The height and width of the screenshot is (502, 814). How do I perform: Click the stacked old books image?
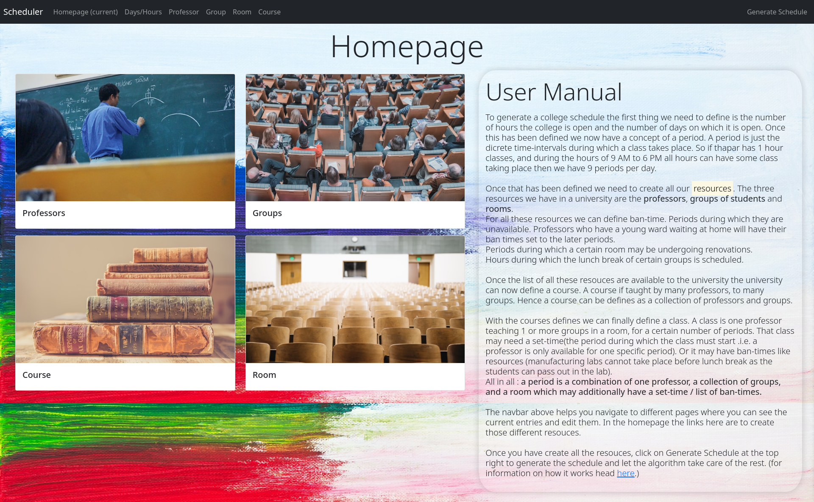click(x=125, y=299)
